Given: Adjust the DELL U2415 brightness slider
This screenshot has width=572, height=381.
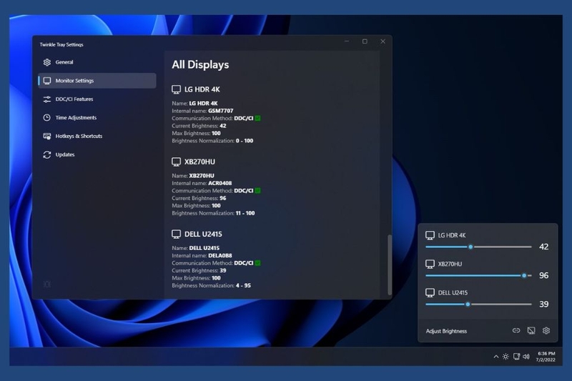Looking at the screenshot, I should click(x=478, y=304).
